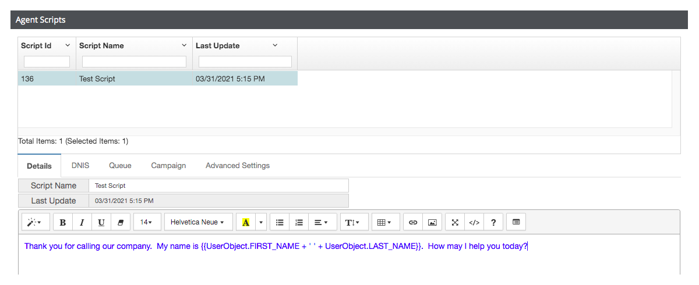Click the Last Update 03/31/2021 field
The height and width of the screenshot is (285, 699).
click(218, 201)
